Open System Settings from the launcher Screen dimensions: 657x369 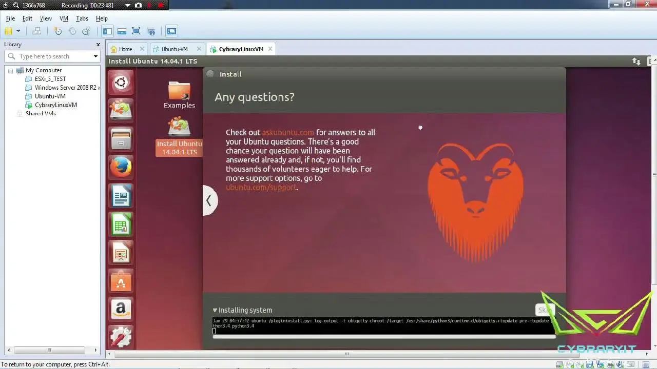(x=121, y=337)
